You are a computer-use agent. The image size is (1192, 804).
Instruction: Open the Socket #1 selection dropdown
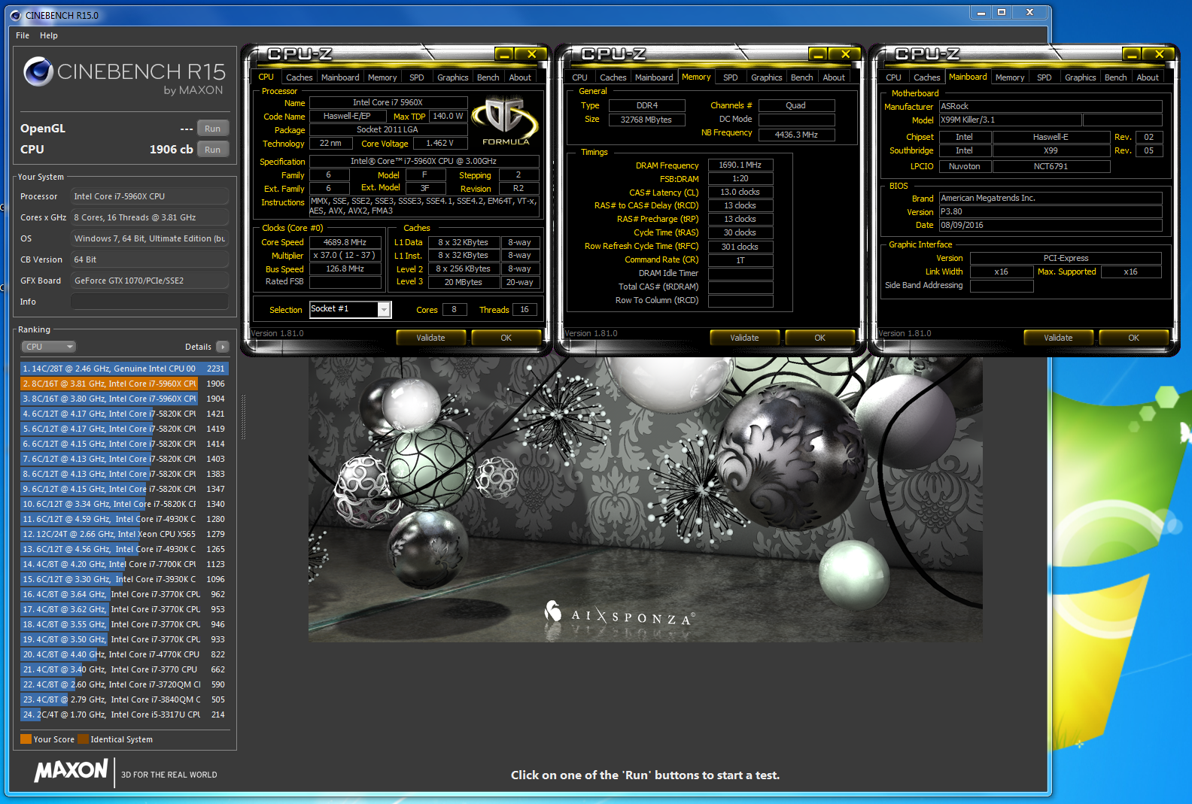(x=384, y=309)
